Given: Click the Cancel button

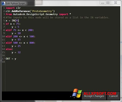Looking at the screenshot, I should coord(113,96).
